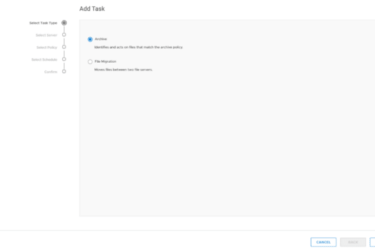Click the Select Task Type step circle
The height and width of the screenshot is (250, 375).
point(64,22)
